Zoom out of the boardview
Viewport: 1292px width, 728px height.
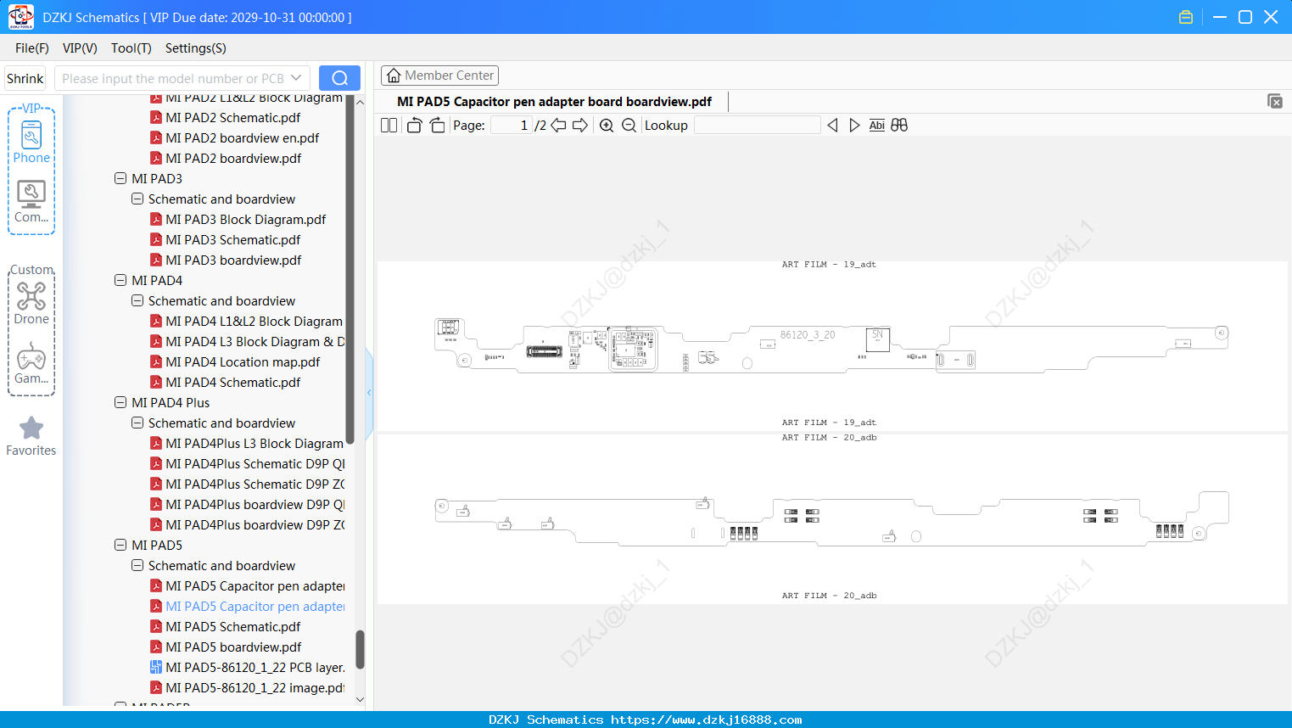pyautogui.click(x=629, y=126)
